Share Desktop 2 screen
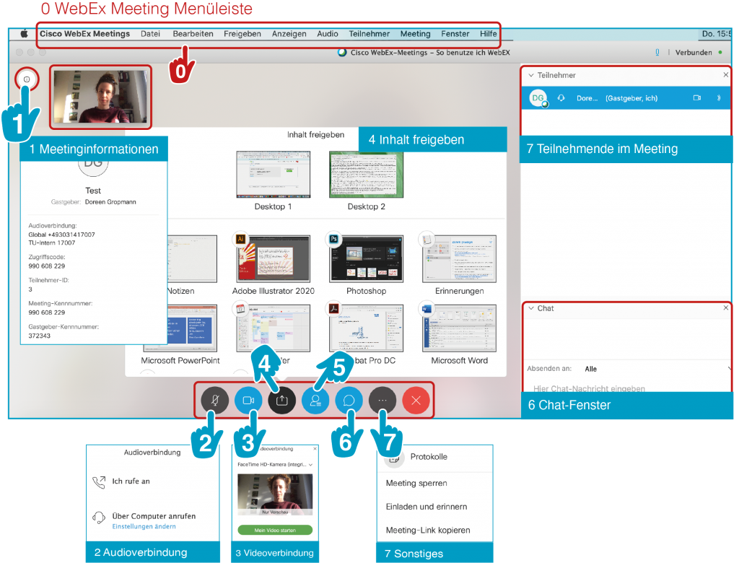This screenshot has width=739, height=563. coord(366,175)
